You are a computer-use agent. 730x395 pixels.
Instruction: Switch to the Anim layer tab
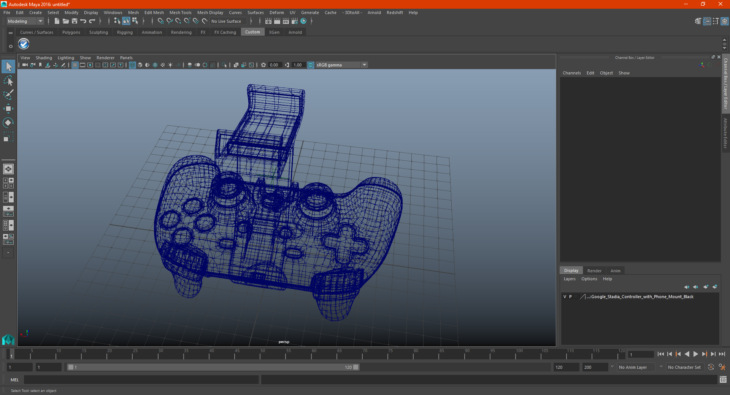pyautogui.click(x=615, y=271)
